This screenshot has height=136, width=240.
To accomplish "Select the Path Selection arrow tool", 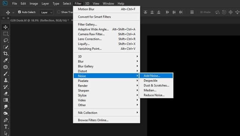I will click(x=5, y=133).
